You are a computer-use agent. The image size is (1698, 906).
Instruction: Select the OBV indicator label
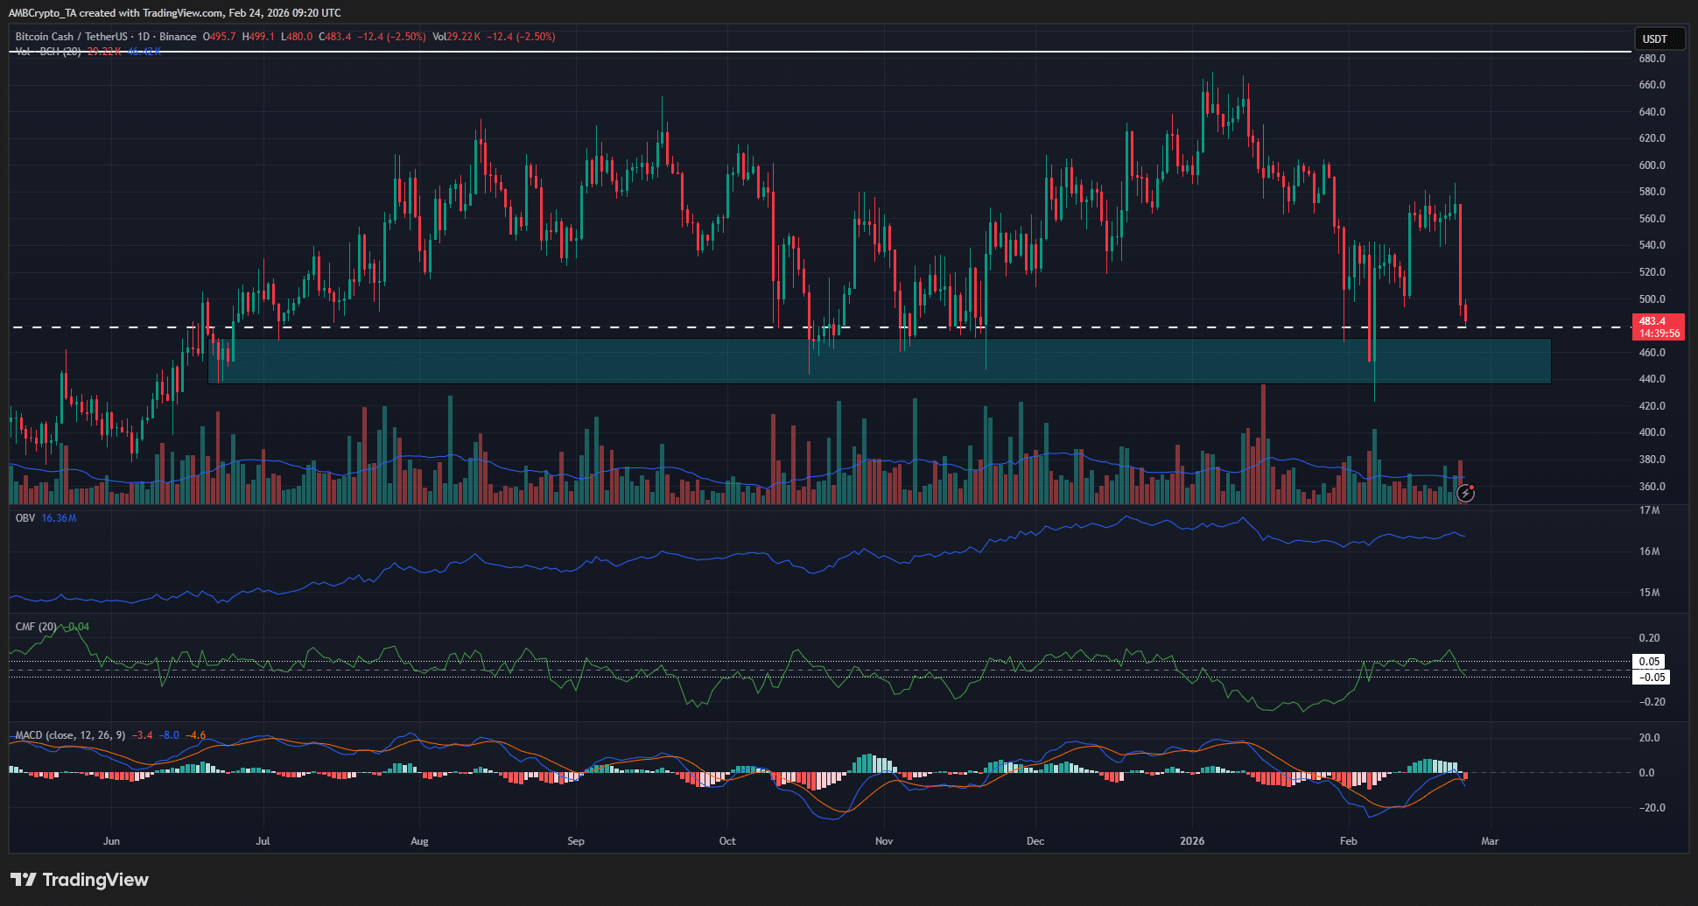point(24,517)
